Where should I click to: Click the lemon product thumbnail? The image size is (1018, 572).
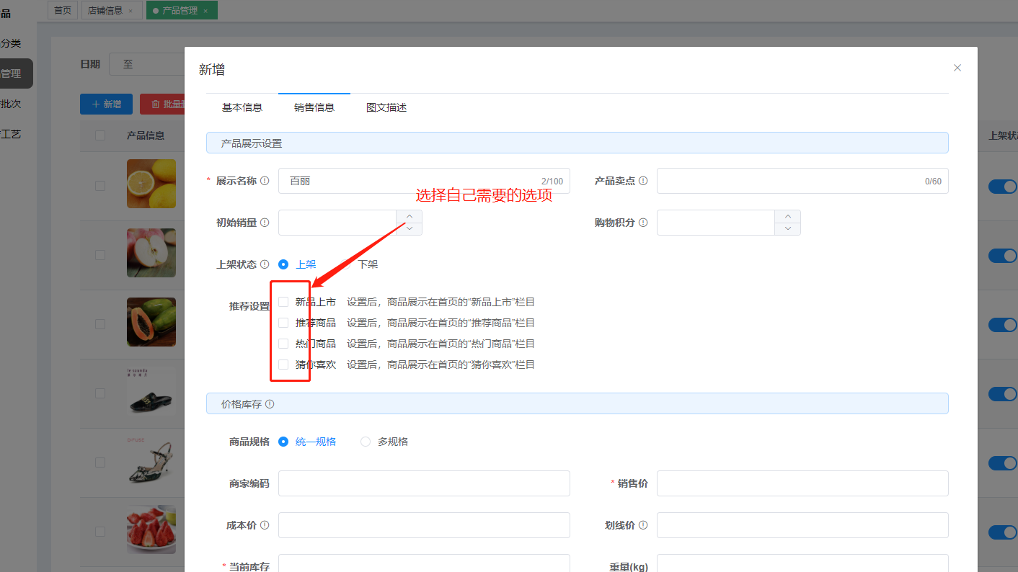(151, 184)
